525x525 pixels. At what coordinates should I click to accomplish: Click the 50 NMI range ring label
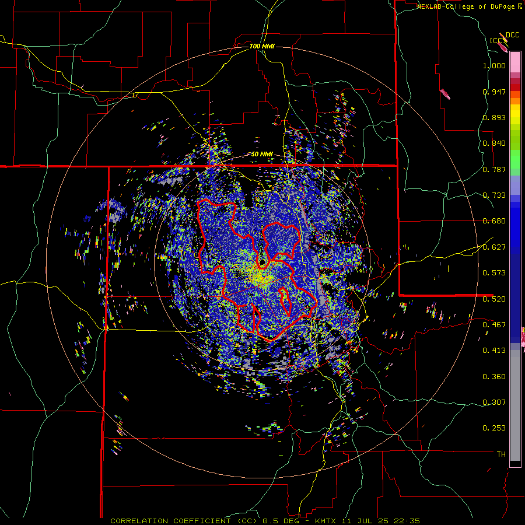click(262, 155)
